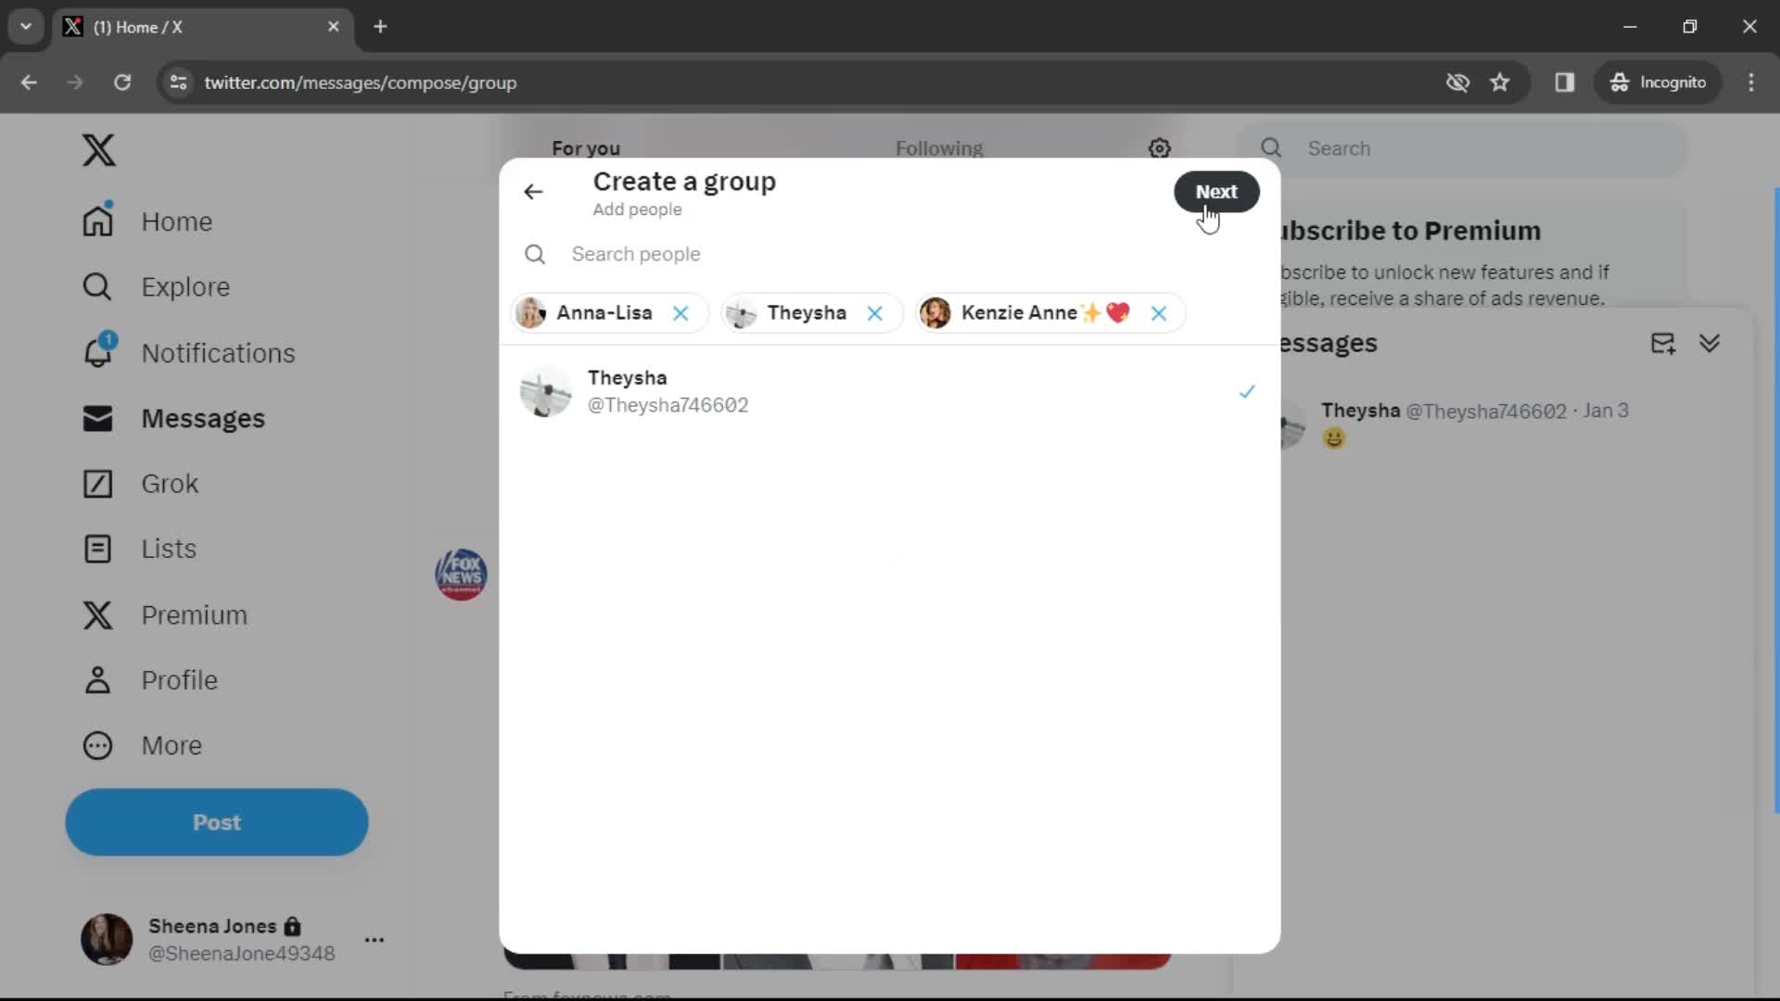
Task: Click Next button to proceed
Action: click(1216, 191)
